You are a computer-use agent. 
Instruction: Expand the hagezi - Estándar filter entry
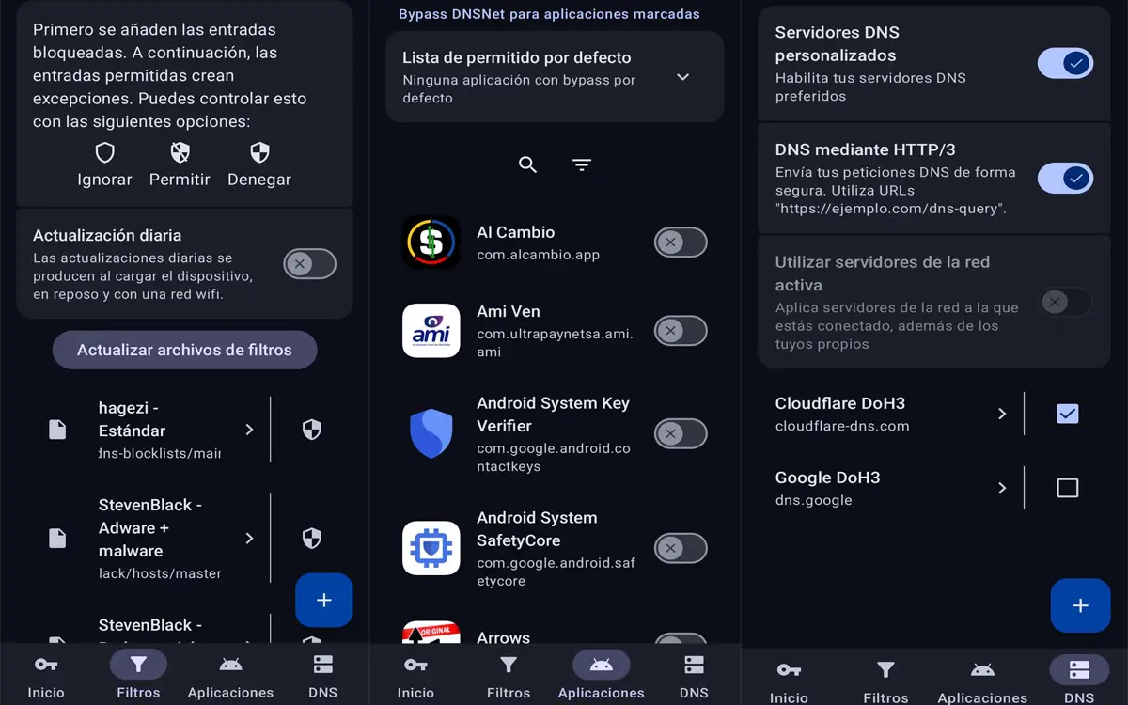[x=249, y=430]
